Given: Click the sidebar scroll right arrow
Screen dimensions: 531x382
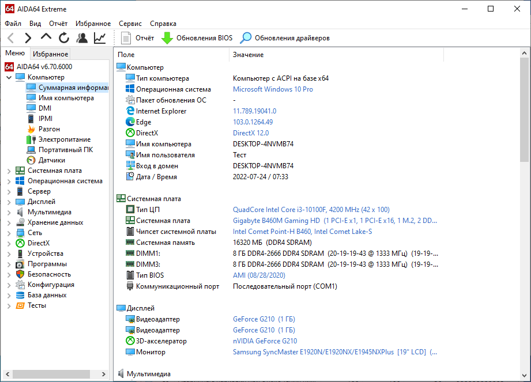Looking at the screenshot, I should pos(104,374).
